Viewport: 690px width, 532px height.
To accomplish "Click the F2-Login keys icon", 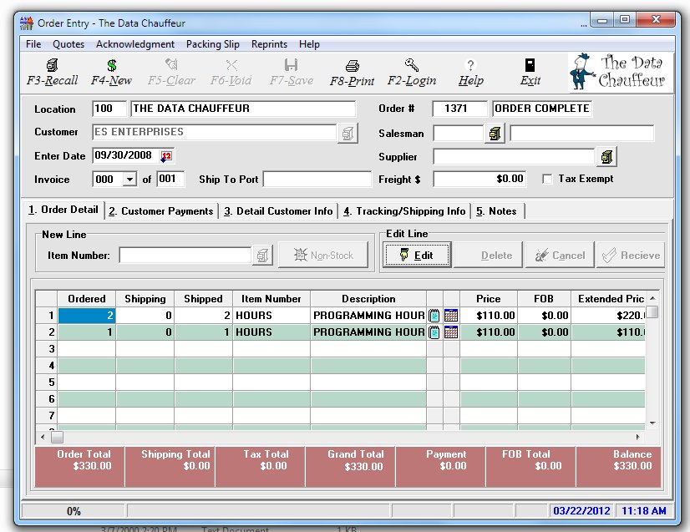I will point(412,64).
